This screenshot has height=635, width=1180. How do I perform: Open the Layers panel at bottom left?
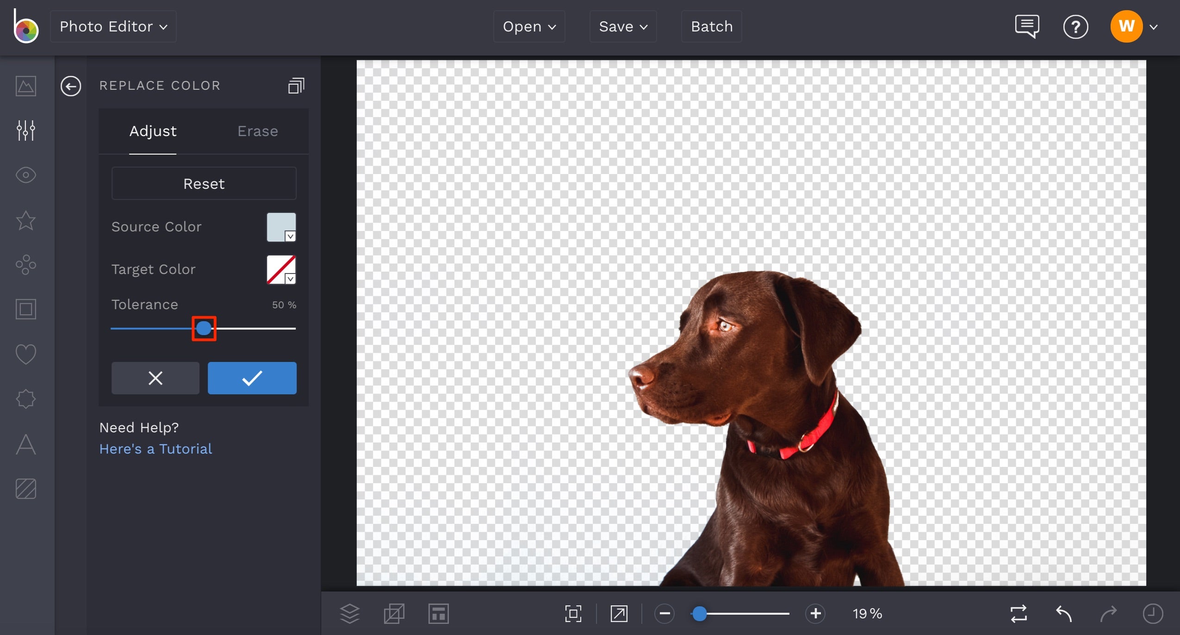[x=350, y=613]
